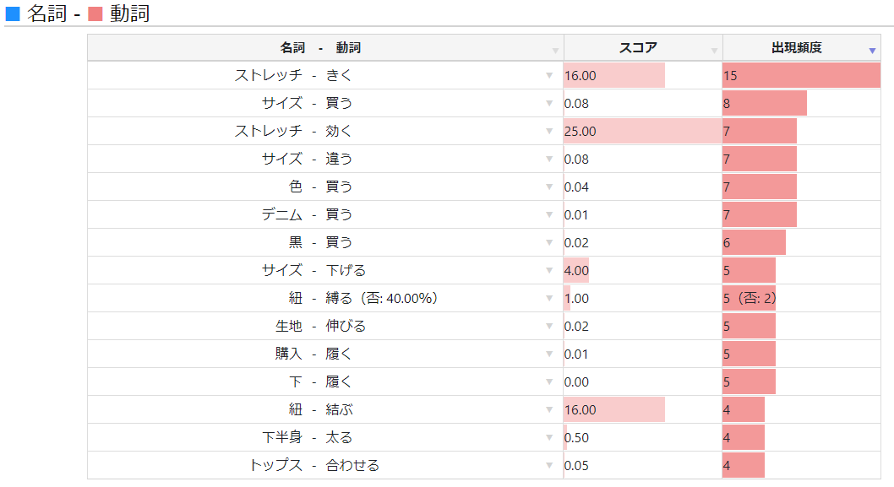
Task: Select the 黒 - 買う row label
Action: pyautogui.click(x=321, y=242)
